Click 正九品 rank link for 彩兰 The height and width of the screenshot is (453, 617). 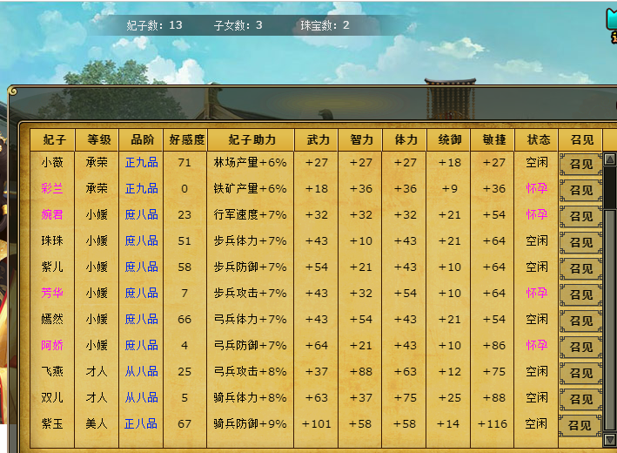coord(141,189)
